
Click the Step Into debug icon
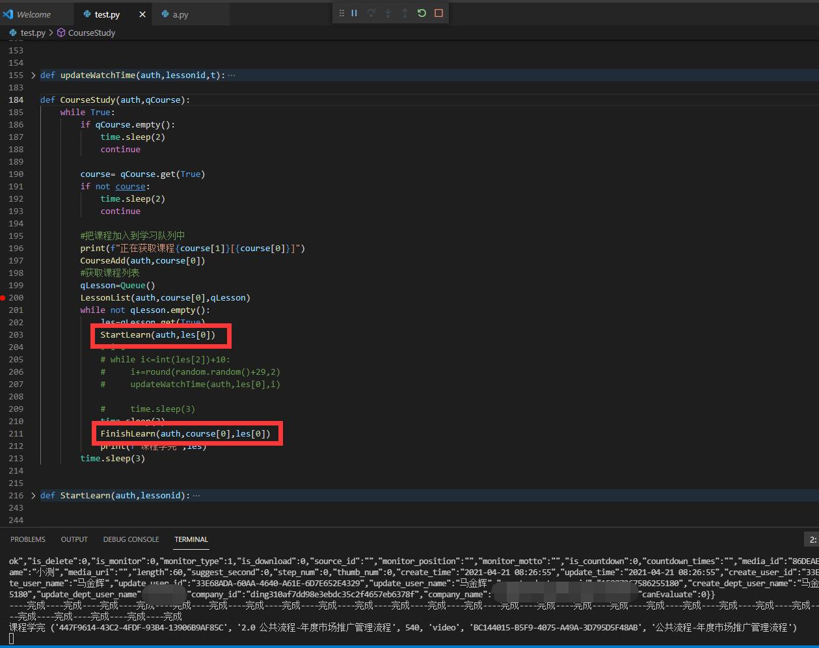[x=388, y=13]
